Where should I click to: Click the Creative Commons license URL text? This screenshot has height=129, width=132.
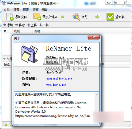pos(53,116)
